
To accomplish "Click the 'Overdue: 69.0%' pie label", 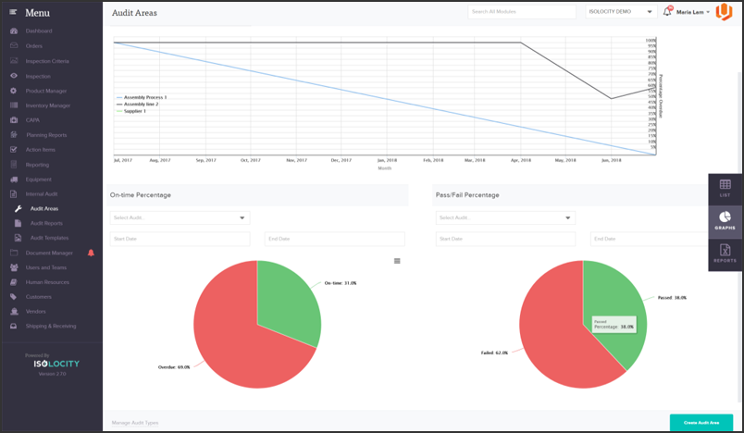I will click(x=174, y=367).
